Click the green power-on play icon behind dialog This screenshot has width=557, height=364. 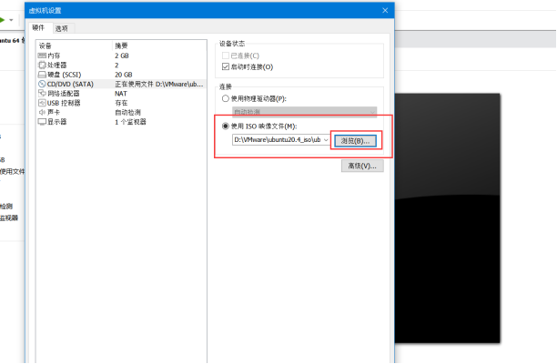tap(2, 20)
